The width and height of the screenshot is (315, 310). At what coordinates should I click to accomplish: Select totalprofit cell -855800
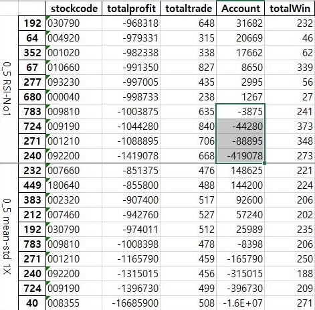click(x=131, y=185)
